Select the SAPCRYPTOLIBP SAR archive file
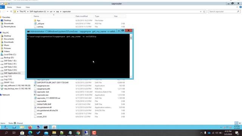 tap(53, 82)
